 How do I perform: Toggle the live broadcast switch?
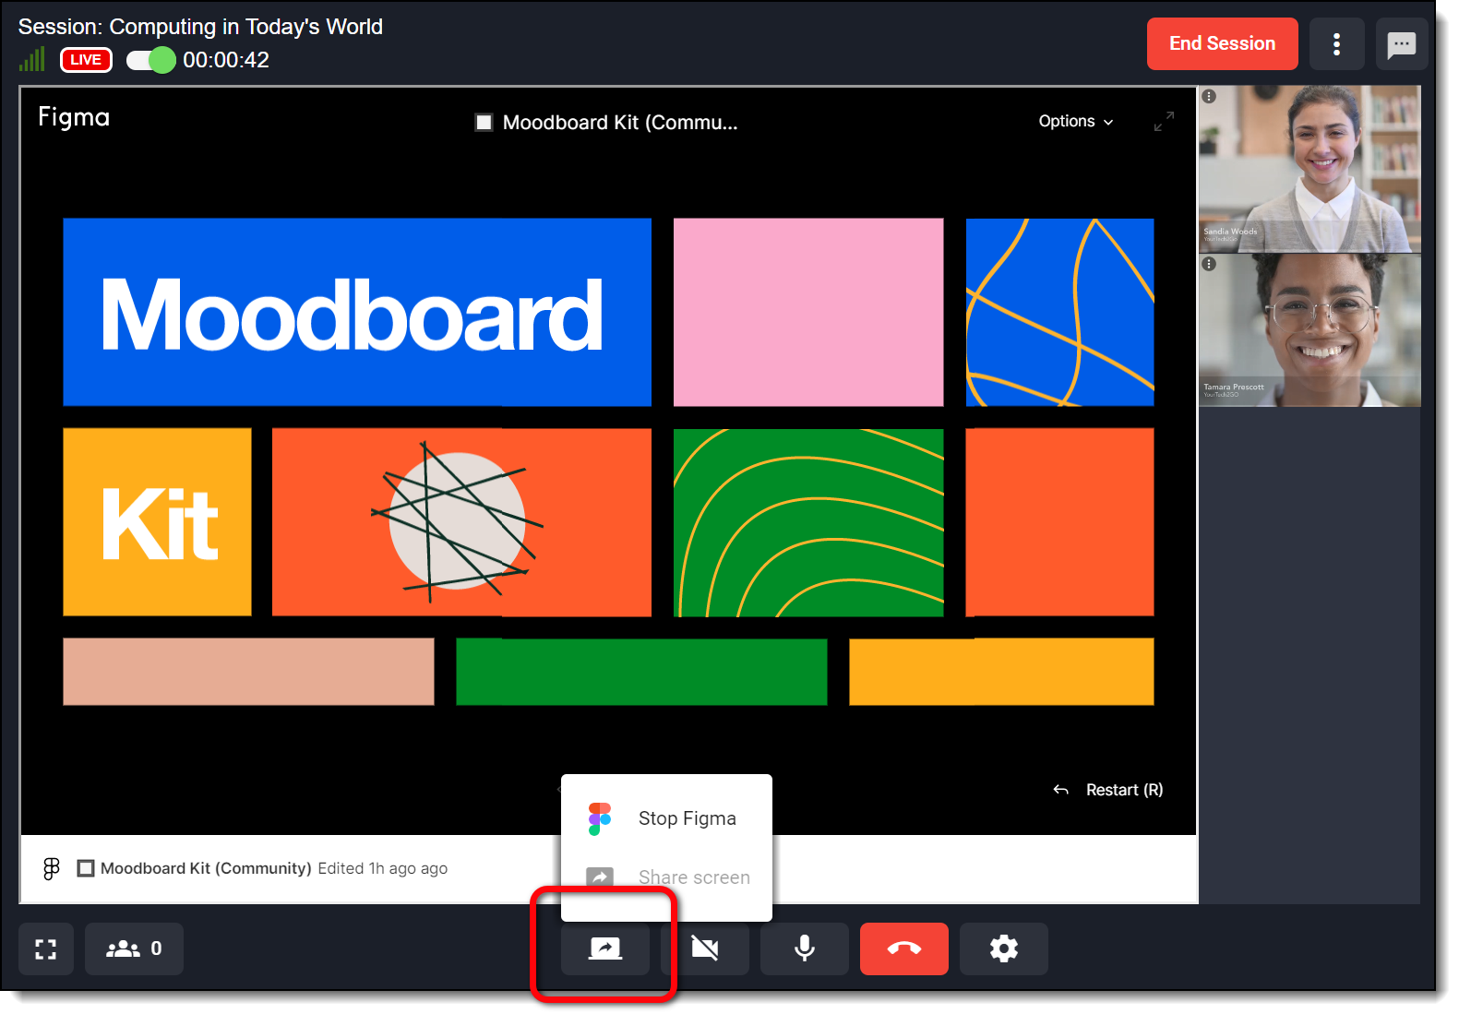click(150, 60)
